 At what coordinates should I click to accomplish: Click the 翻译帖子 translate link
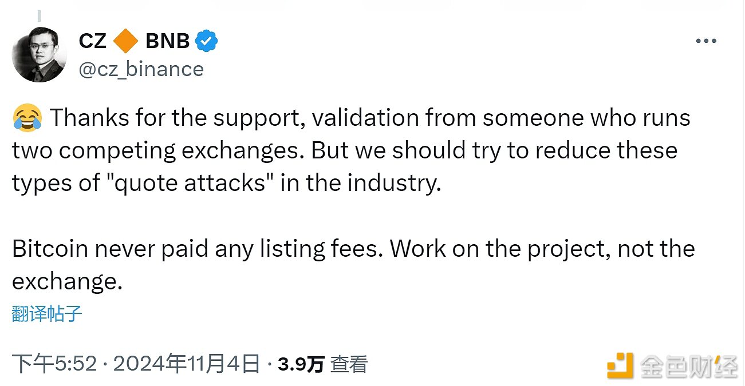click(45, 313)
